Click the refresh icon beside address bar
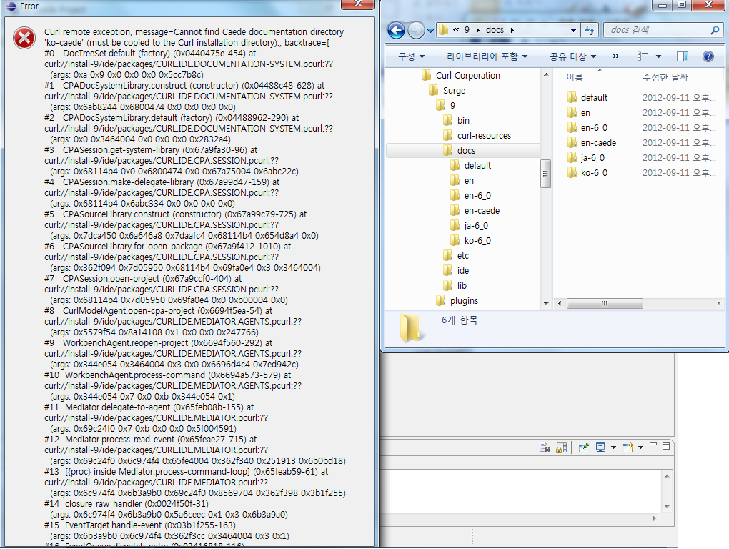 point(590,30)
